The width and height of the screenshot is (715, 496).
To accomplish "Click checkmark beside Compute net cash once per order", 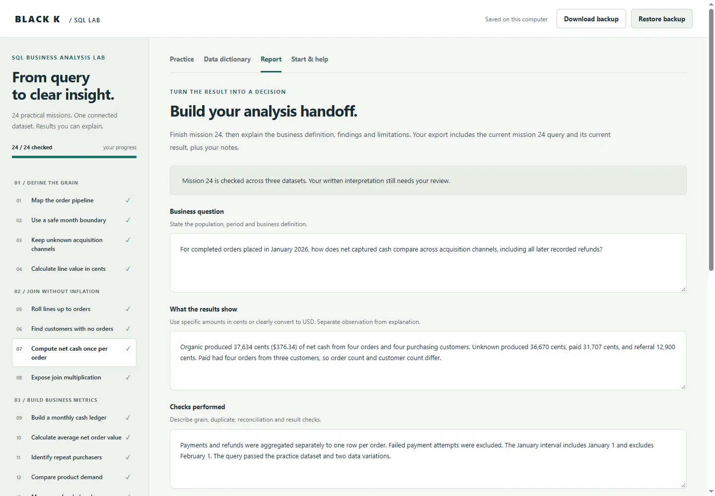I will click(x=128, y=349).
